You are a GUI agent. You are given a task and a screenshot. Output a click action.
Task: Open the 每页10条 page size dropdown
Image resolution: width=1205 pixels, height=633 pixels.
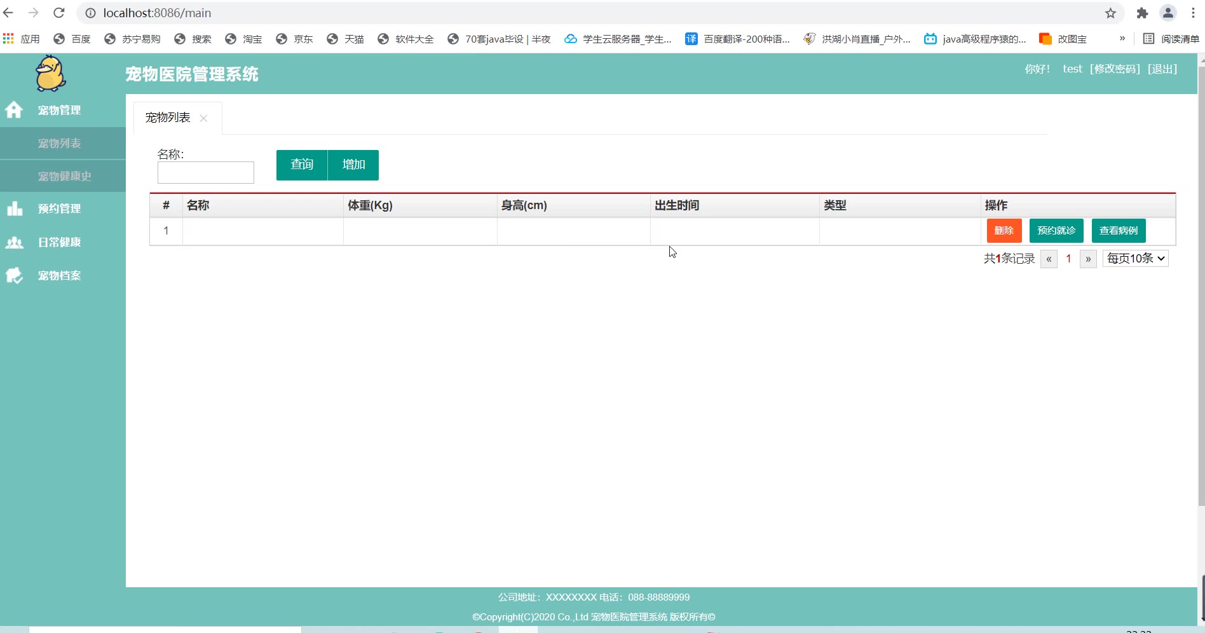[x=1135, y=258]
